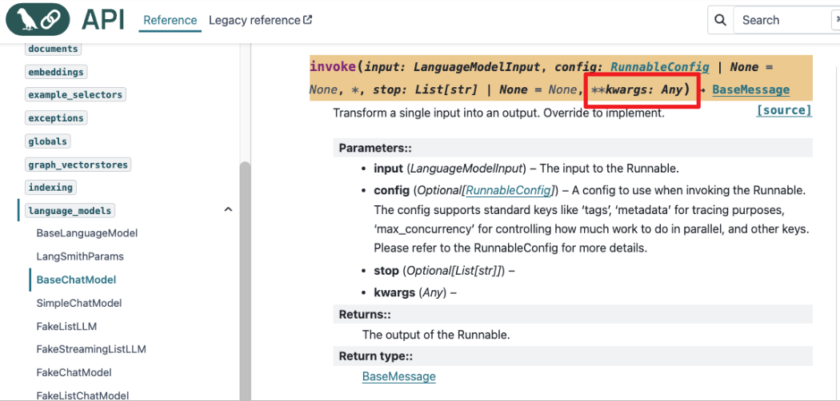
Task: Open the Legacy reference tab
Action: point(254,20)
